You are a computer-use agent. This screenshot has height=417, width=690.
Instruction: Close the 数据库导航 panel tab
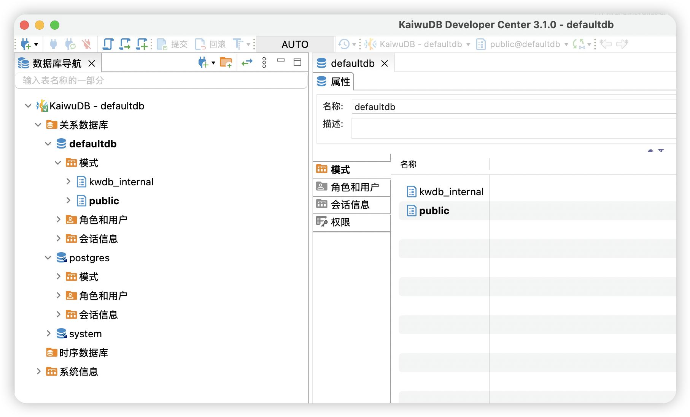click(x=92, y=63)
